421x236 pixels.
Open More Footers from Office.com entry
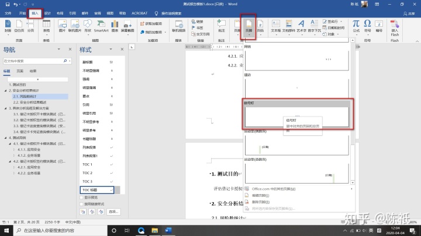tap(274, 189)
